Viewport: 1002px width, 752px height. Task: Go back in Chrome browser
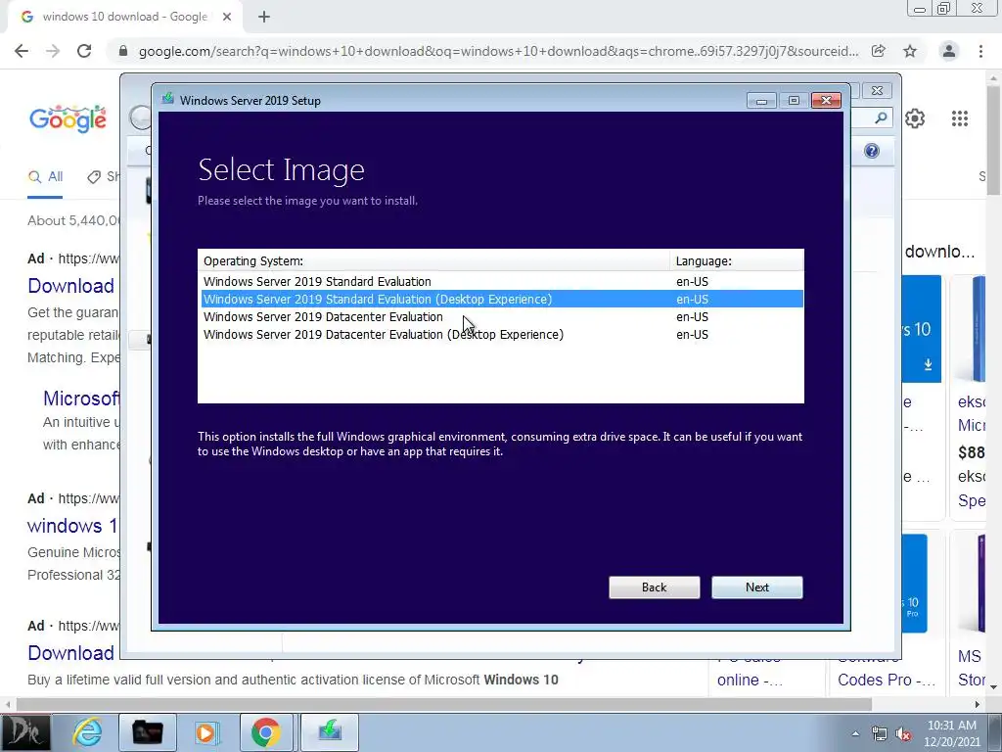click(22, 51)
